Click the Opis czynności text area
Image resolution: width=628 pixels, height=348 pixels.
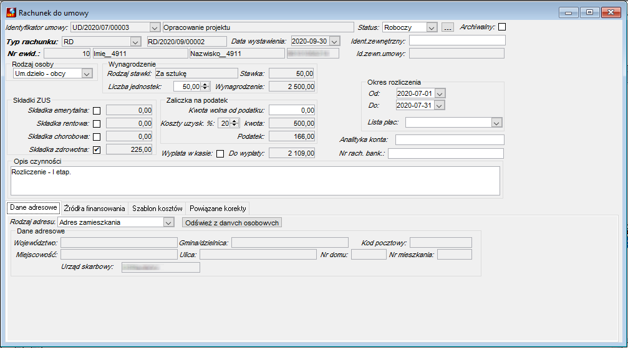tap(256, 181)
